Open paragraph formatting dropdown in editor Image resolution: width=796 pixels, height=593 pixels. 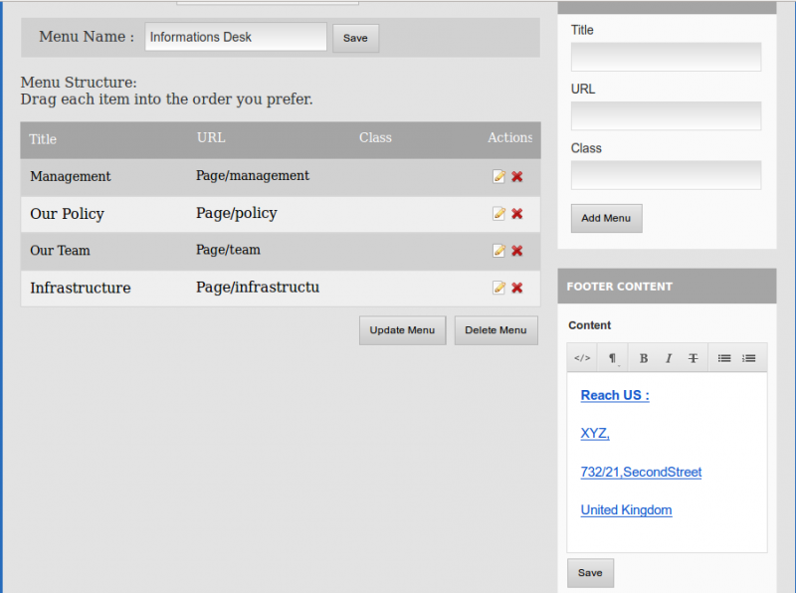(x=613, y=358)
